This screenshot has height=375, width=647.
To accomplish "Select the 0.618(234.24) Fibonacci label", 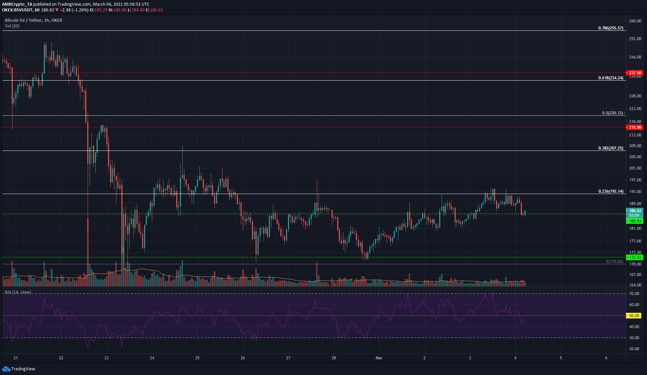I will 611,78.
